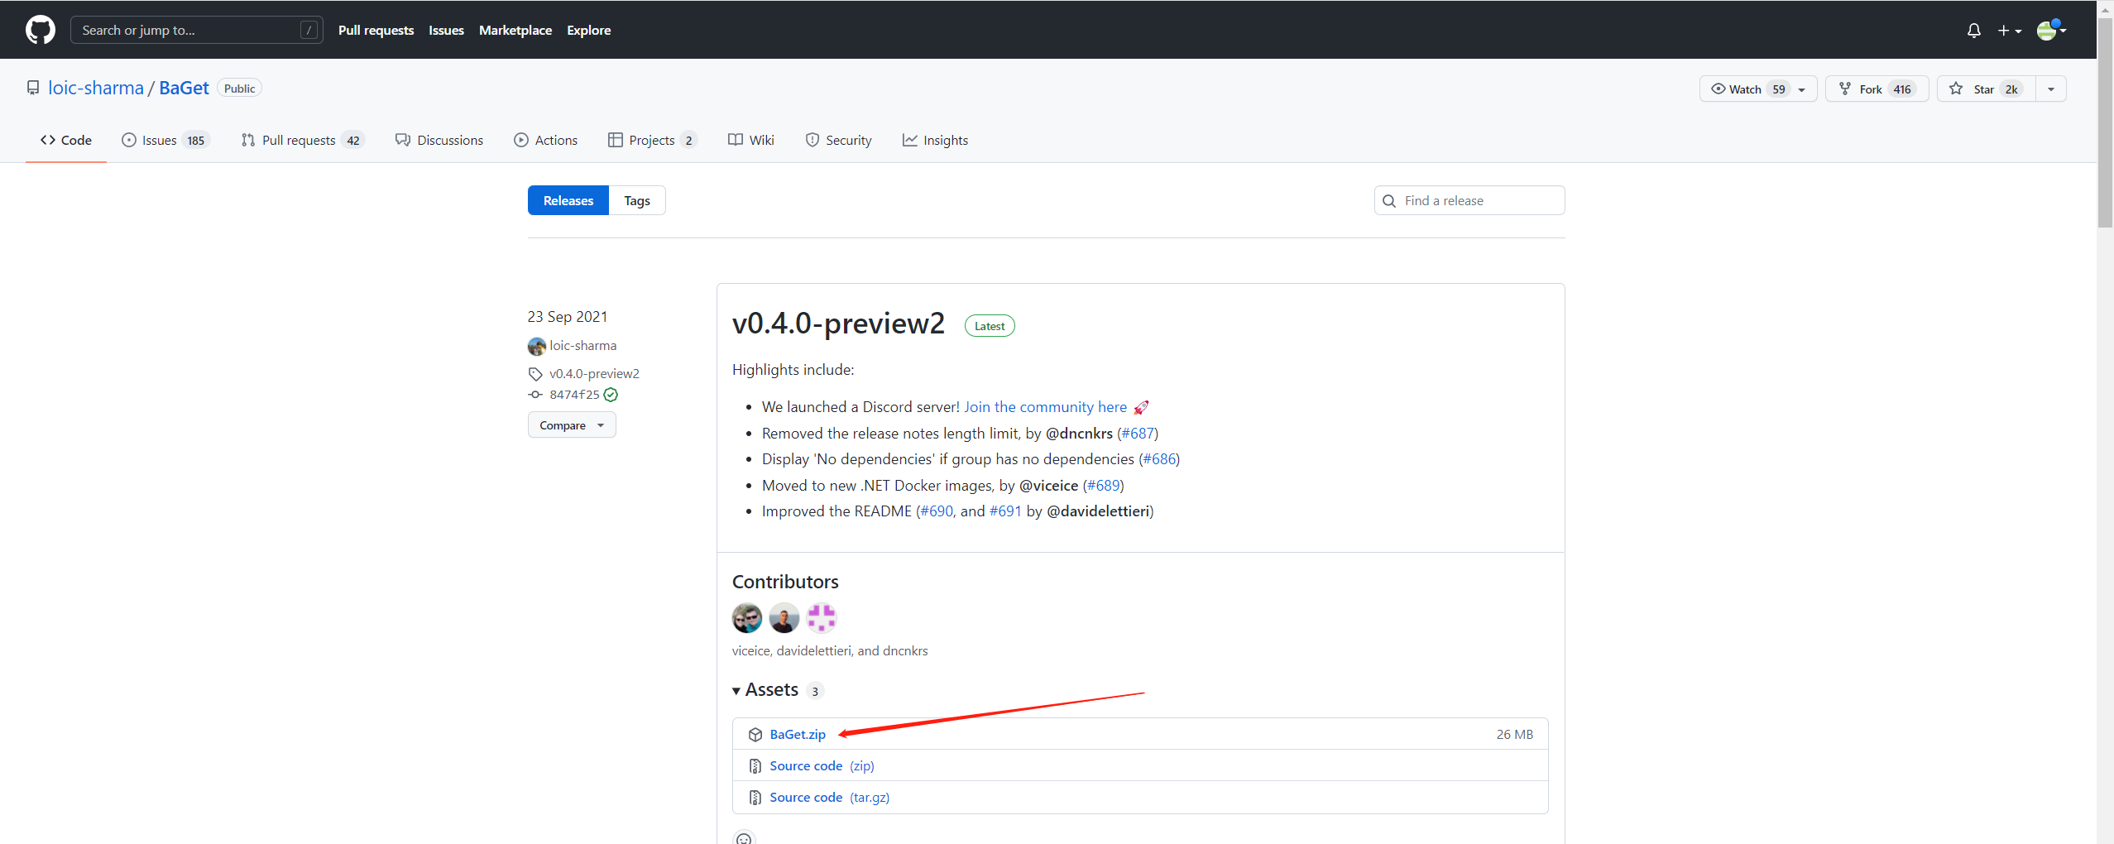Open the @davidelettieri mention
Image resolution: width=2114 pixels, height=844 pixels.
[x=1098, y=511]
